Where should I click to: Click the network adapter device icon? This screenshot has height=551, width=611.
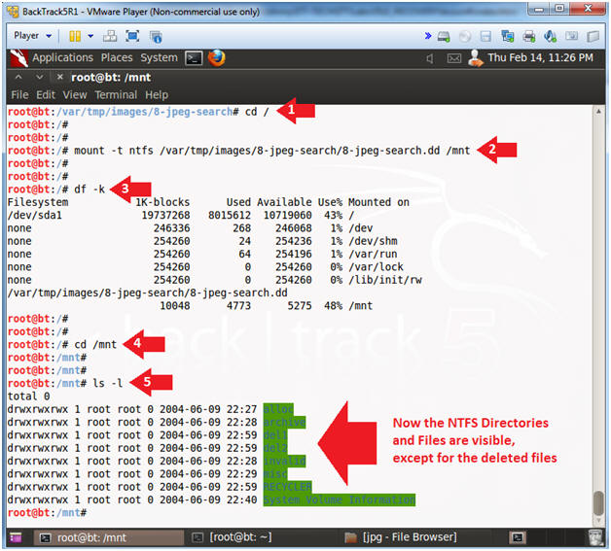(x=507, y=37)
